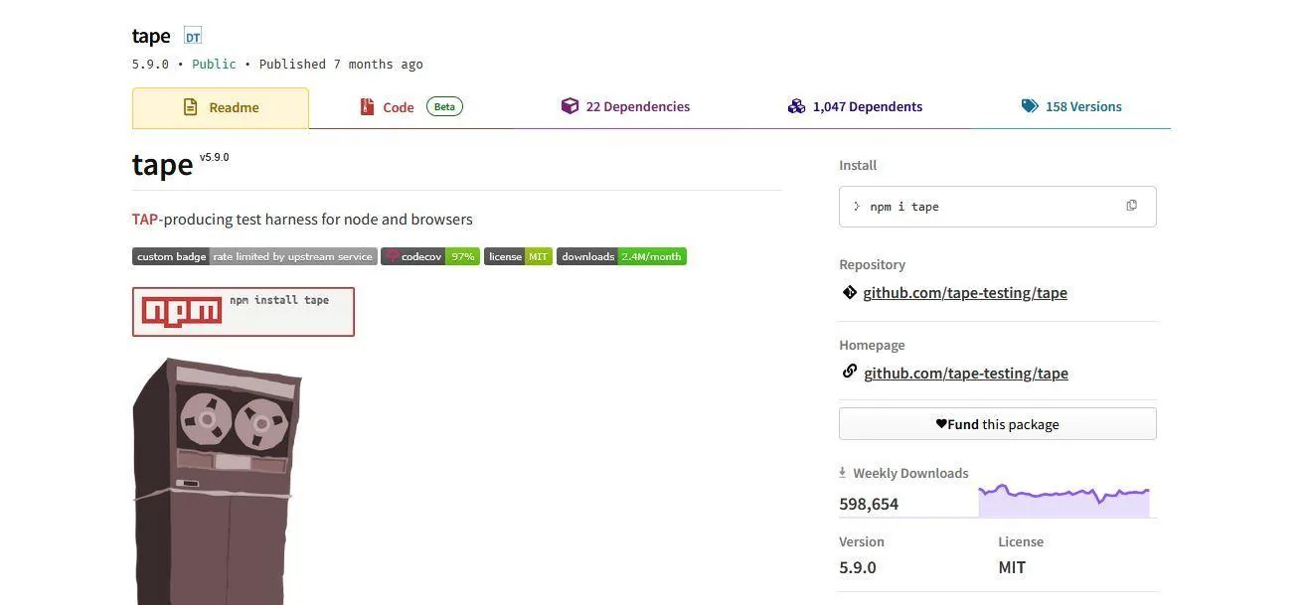Click the Versions tags icon

[x=1030, y=106]
